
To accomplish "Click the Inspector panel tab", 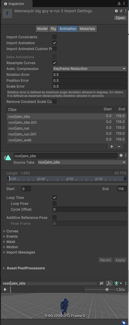I will tap(16, 4).
